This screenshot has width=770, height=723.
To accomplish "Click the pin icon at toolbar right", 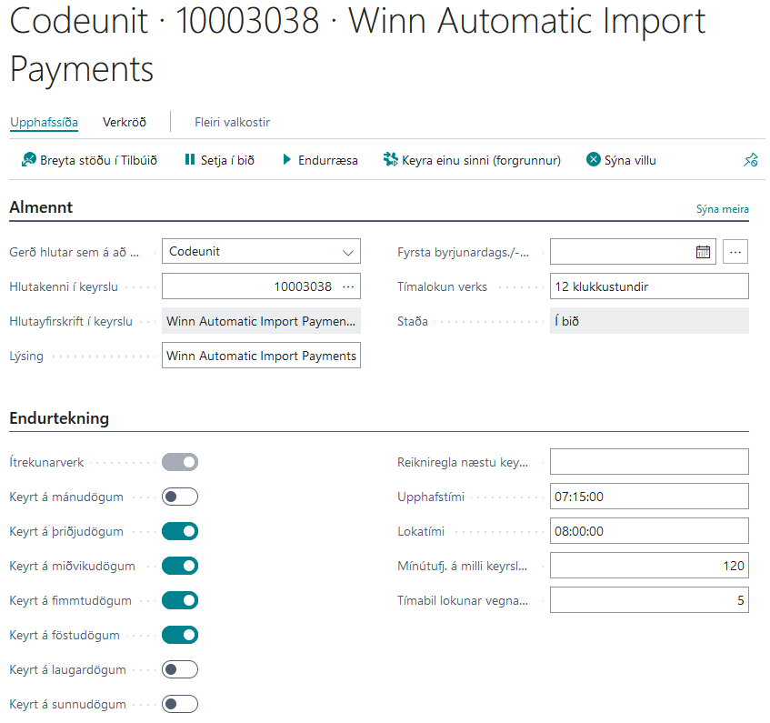I will point(750,160).
